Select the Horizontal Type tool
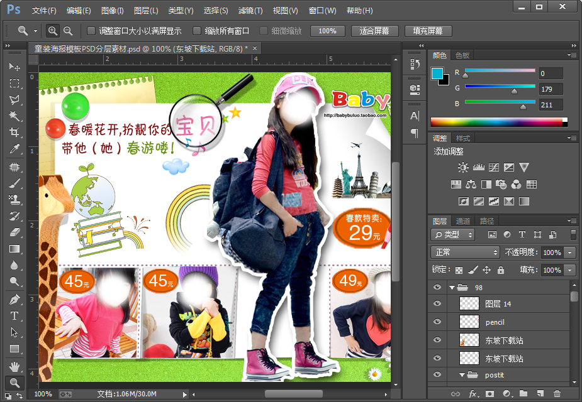 14,316
